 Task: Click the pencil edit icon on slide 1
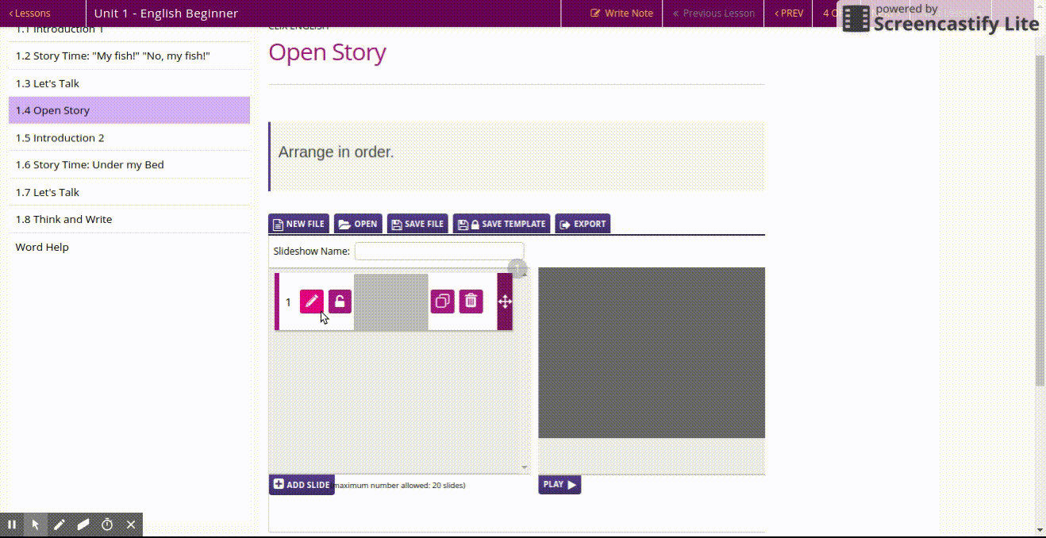coord(312,302)
